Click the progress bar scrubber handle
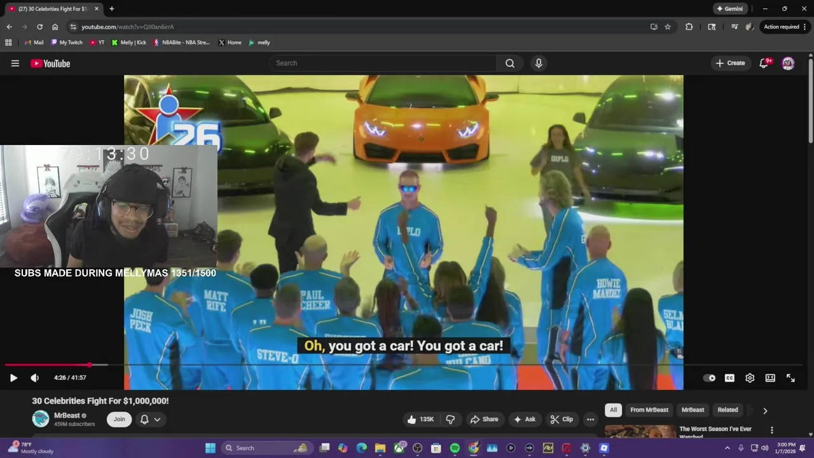Screen dimensions: 814x458 90,365
